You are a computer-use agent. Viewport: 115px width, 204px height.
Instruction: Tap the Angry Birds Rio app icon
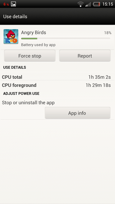click(x=11, y=37)
